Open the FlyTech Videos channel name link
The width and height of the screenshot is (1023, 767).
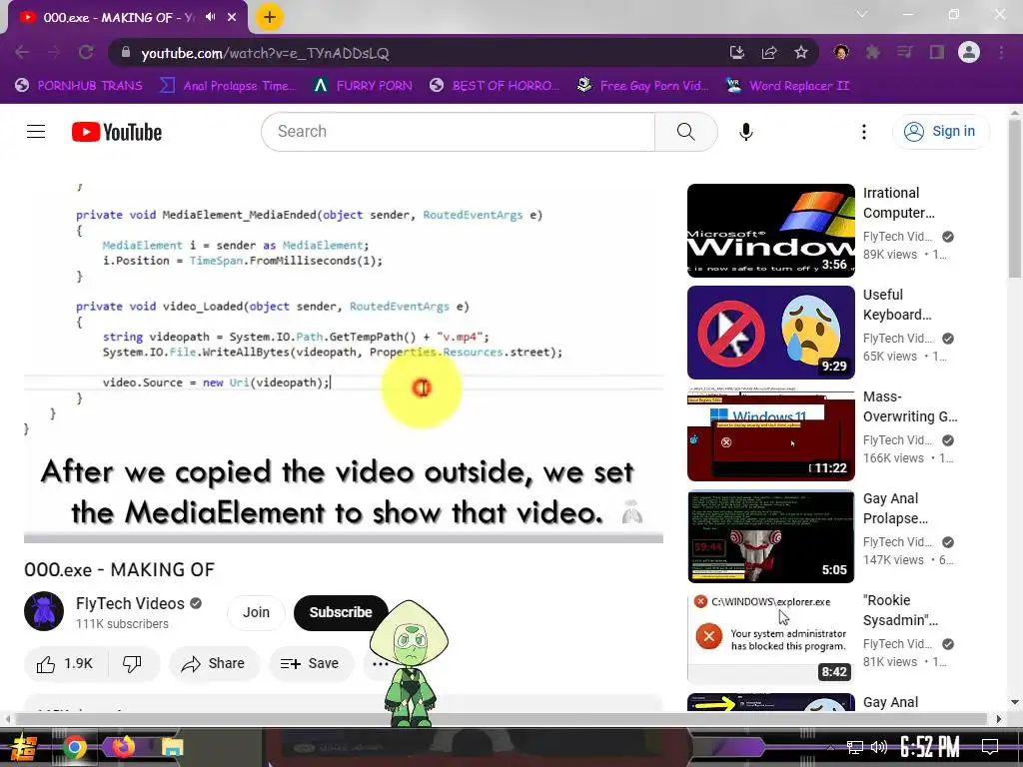(x=130, y=603)
